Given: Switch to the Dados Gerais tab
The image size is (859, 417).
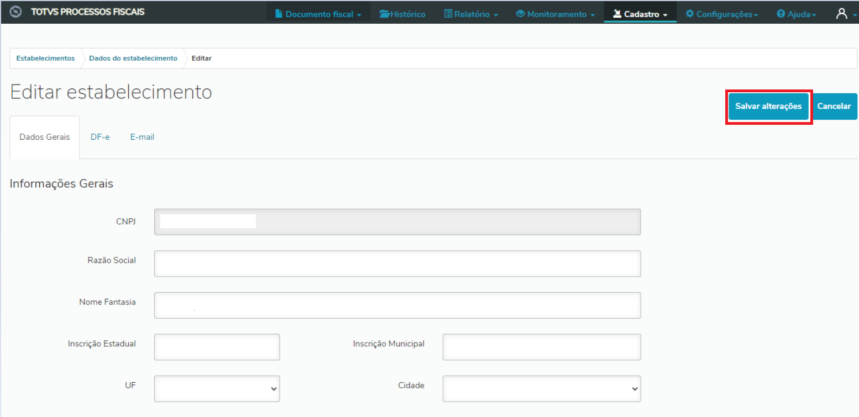Looking at the screenshot, I should (45, 137).
